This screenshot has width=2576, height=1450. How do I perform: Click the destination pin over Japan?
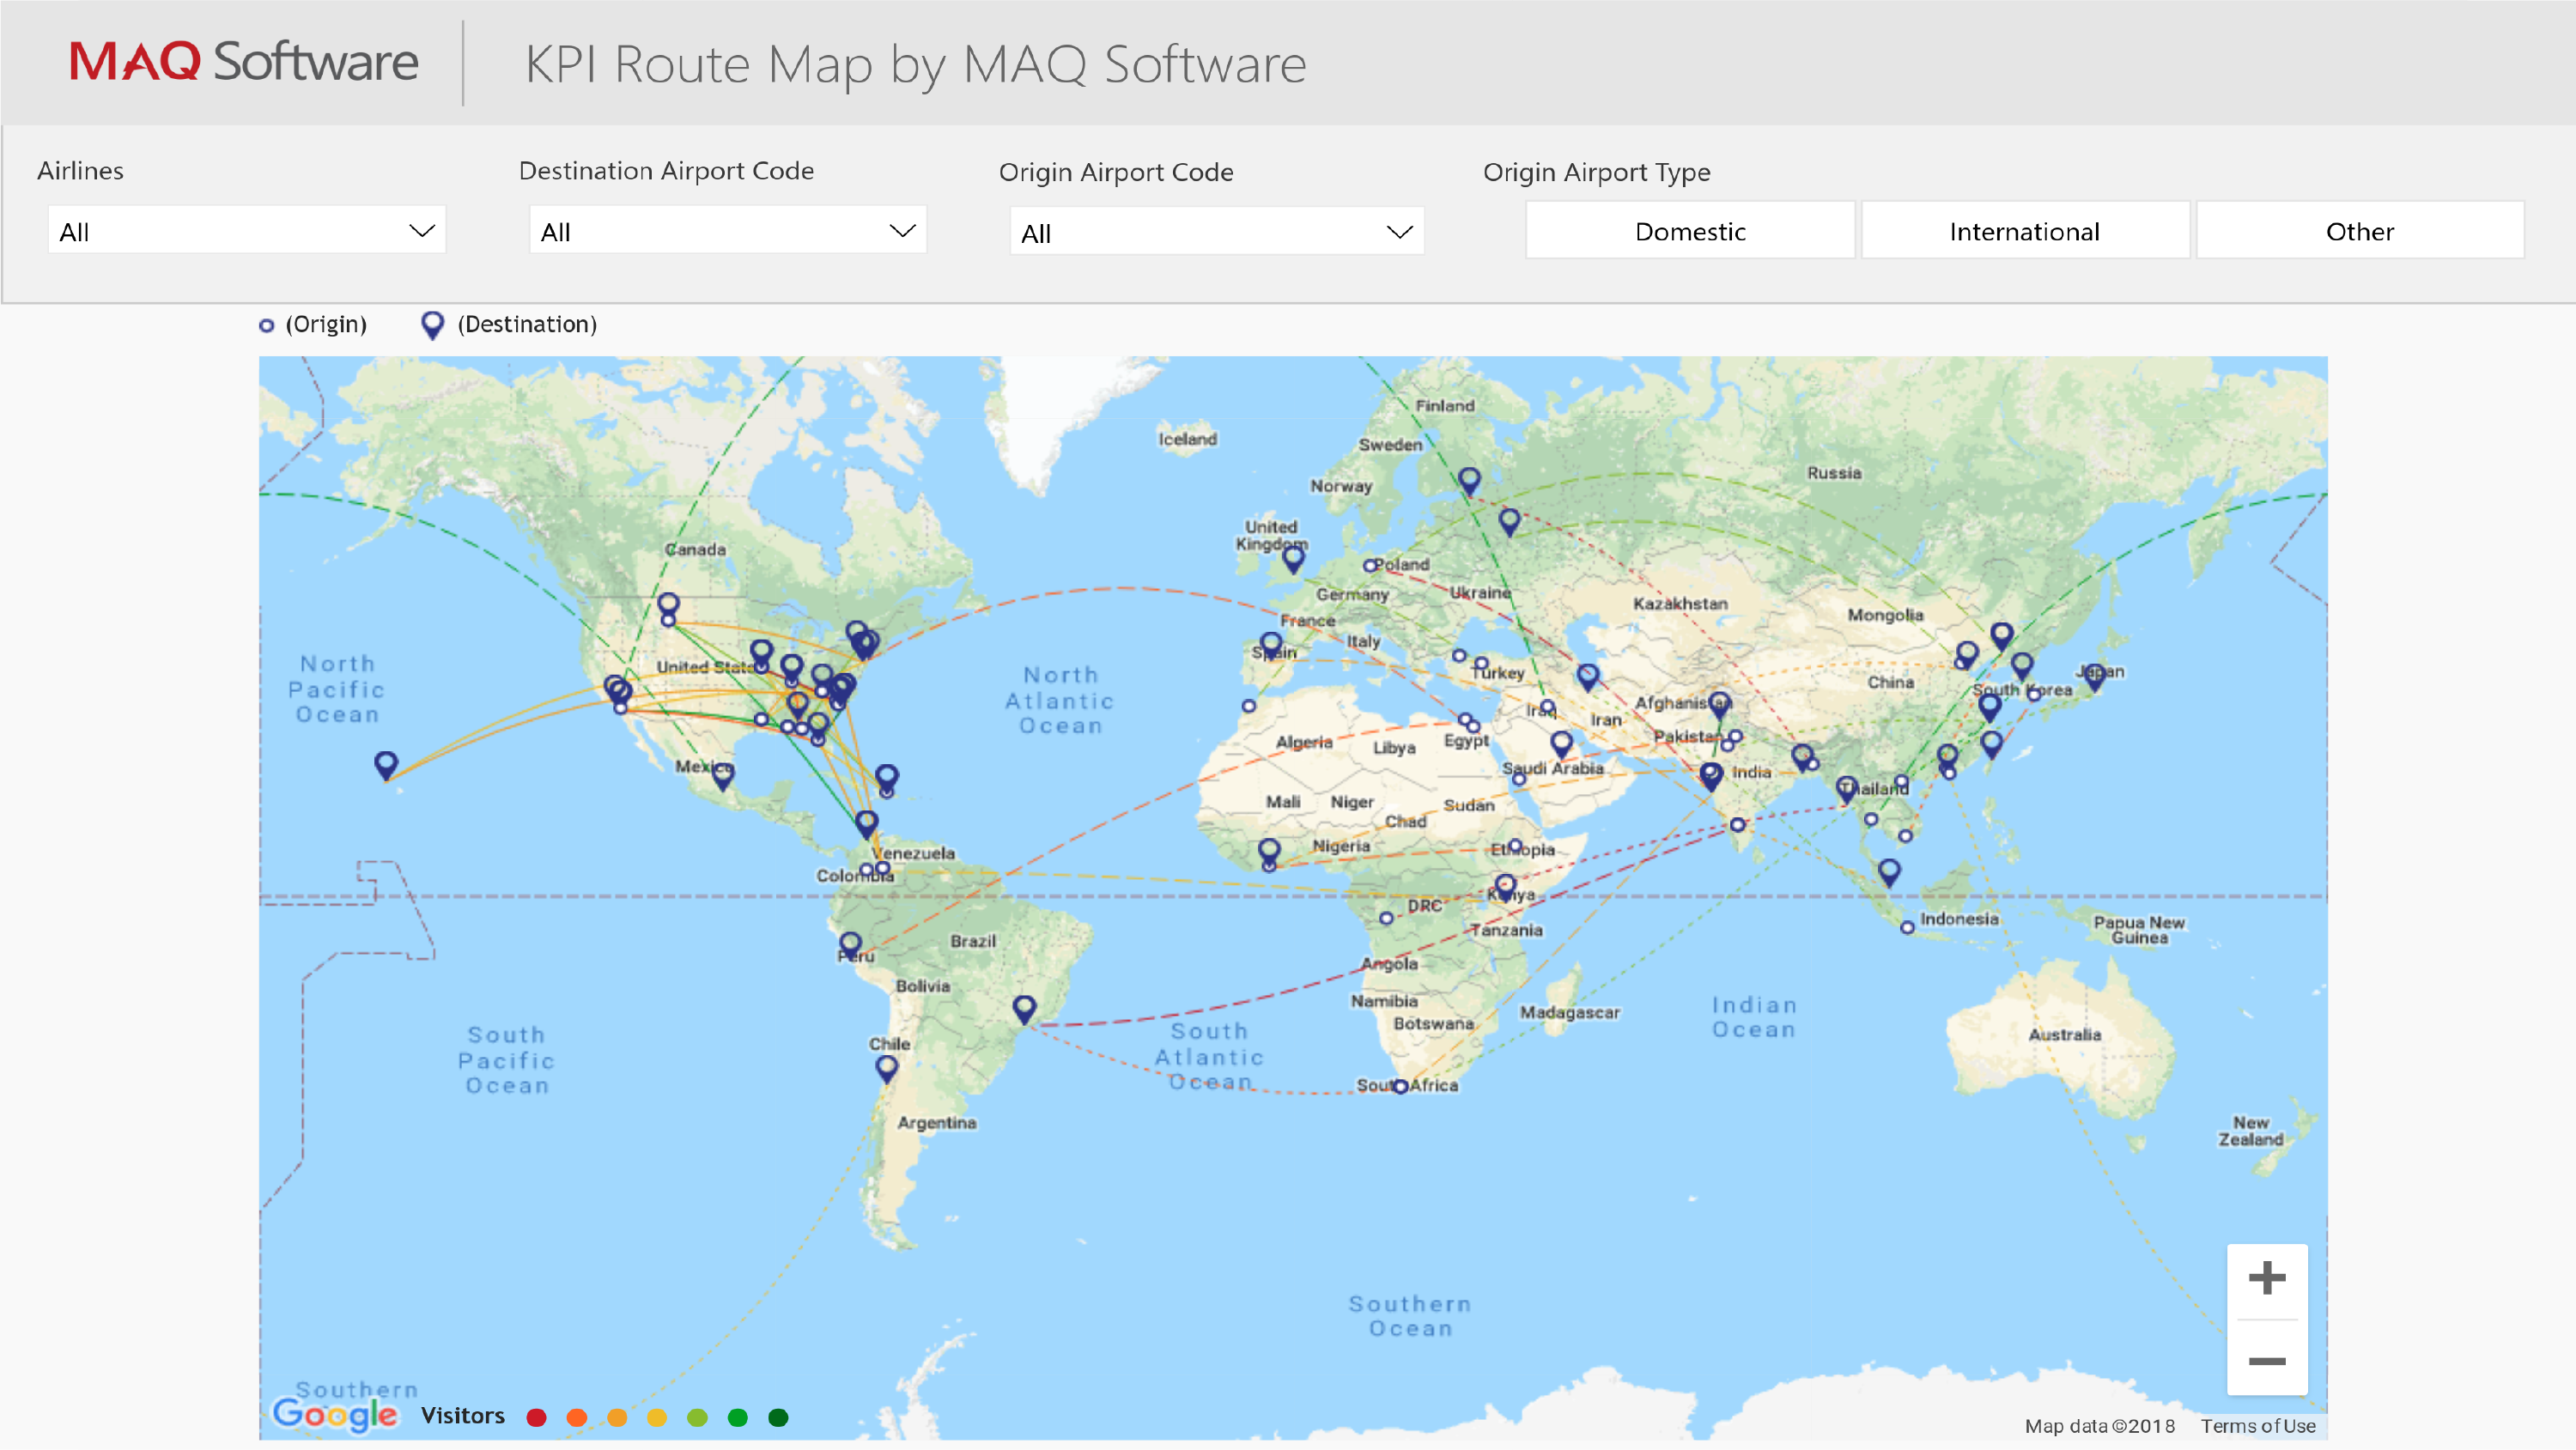click(x=2094, y=675)
